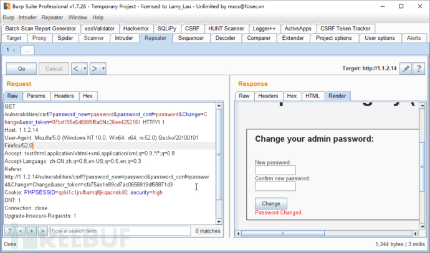Click request pane scroll down arrow
Image resolution: width=430 pixels, height=253 pixels.
tap(219, 222)
